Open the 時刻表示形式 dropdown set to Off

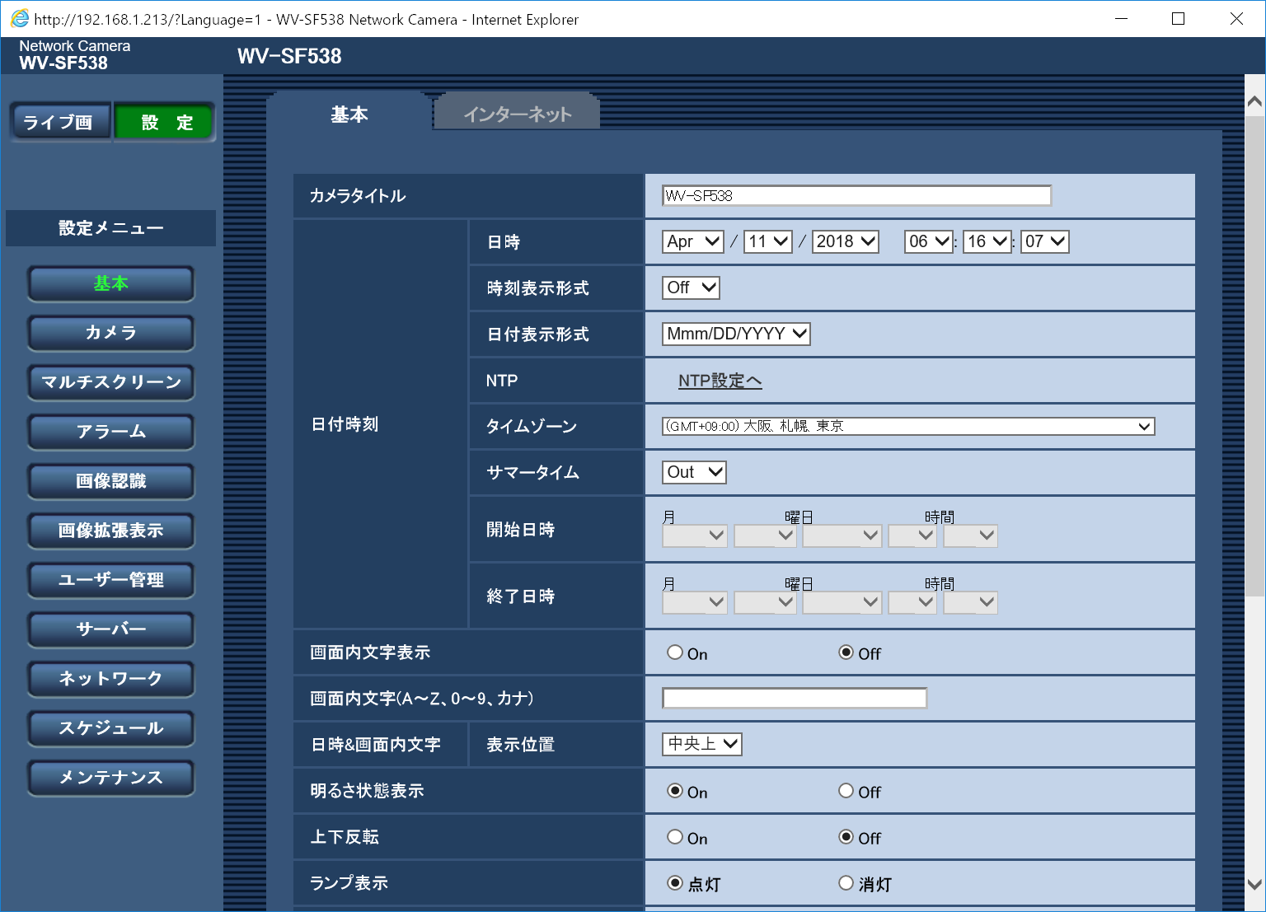692,288
